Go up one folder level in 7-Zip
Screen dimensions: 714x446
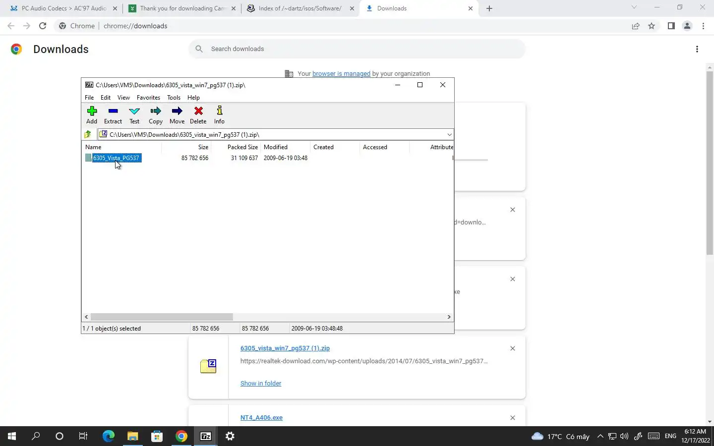(88, 134)
